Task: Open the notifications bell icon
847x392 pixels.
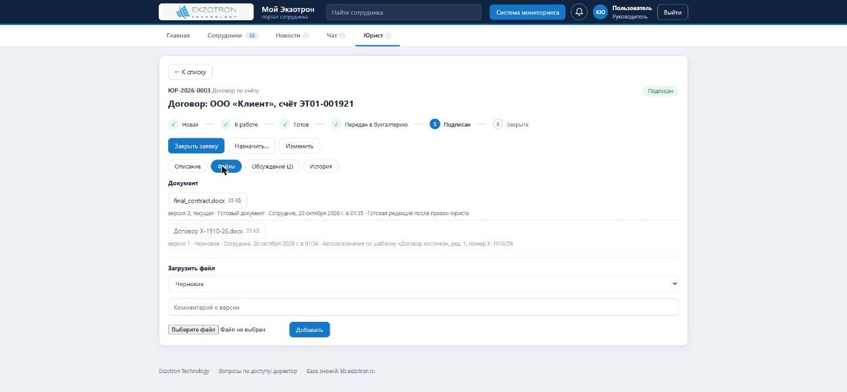Action: click(579, 12)
